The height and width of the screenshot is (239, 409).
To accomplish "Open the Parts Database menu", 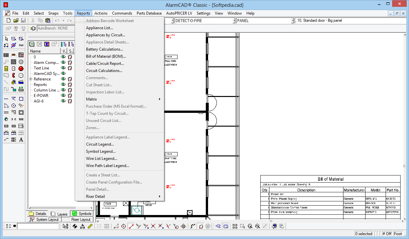I will coord(149,13).
